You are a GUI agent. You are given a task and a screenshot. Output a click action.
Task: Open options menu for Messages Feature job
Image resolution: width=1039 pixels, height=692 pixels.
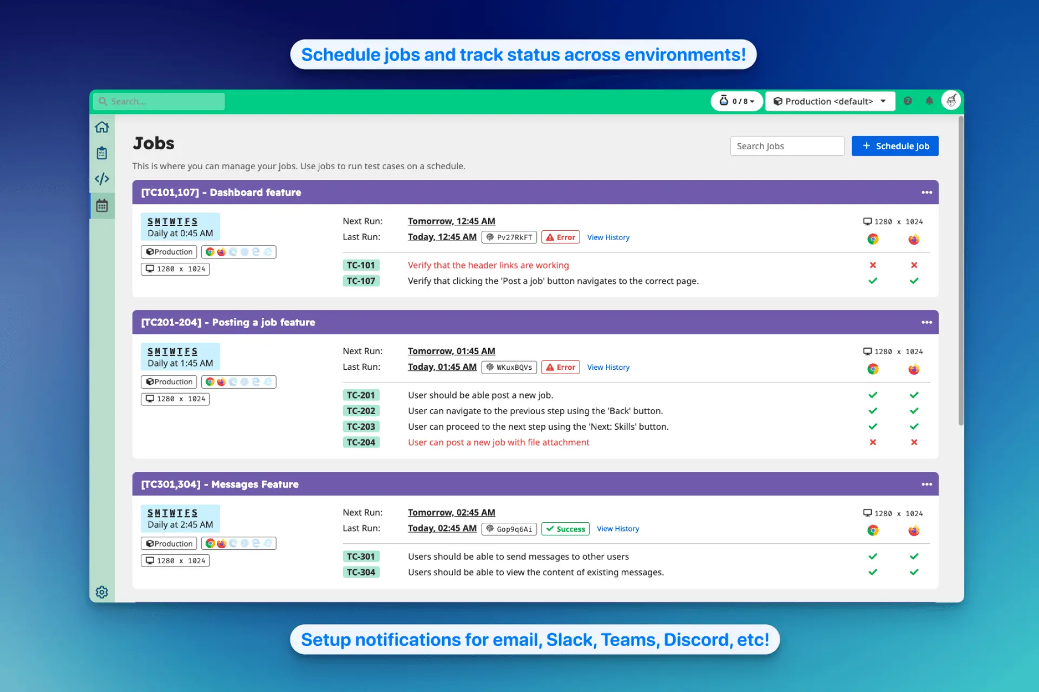926,484
